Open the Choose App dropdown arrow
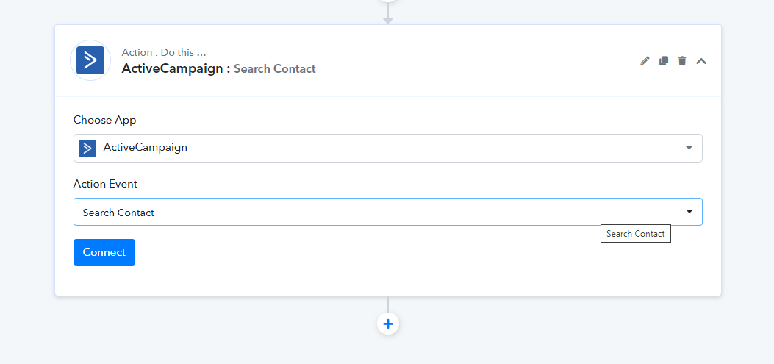Screen dimensions: 774x364 (x=689, y=148)
